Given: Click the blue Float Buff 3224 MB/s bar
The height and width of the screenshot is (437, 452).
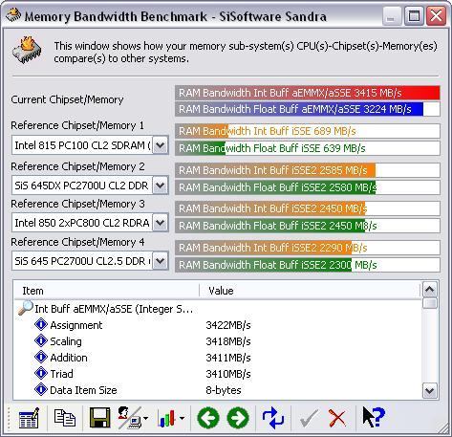Looking at the screenshot, I should coord(308,109).
